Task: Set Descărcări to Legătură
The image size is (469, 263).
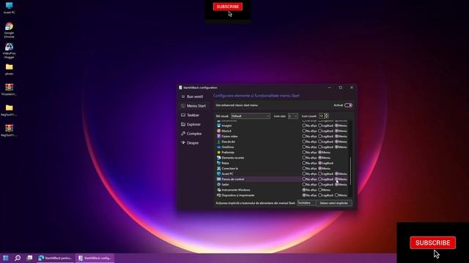Action: click(x=320, y=142)
